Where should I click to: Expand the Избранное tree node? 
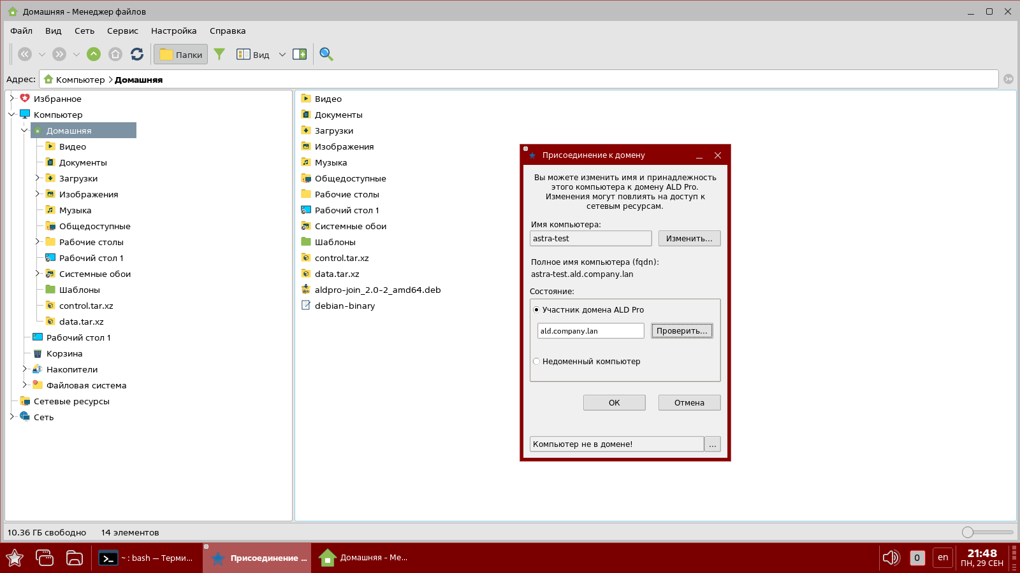coord(11,99)
